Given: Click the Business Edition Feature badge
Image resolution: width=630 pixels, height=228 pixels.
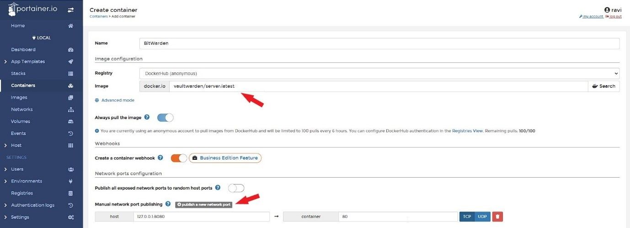Looking at the screenshot, I should (225, 158).
